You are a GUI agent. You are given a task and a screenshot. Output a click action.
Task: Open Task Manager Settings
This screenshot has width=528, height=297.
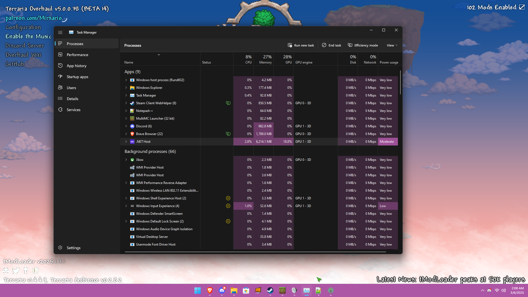tap(87, 248)
